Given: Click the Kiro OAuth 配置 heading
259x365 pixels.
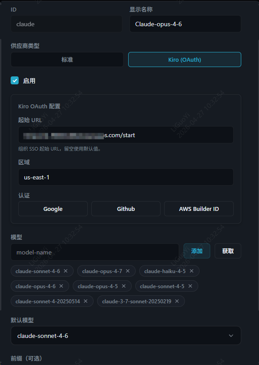Looking at the screenshot, I should coord(39,107).
